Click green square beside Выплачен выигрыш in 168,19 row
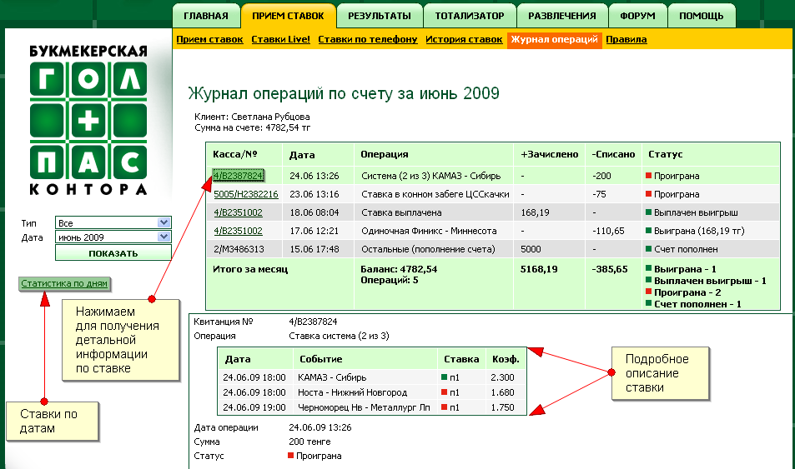This screenshot has width=795, height=469. (x=648, y=212)
